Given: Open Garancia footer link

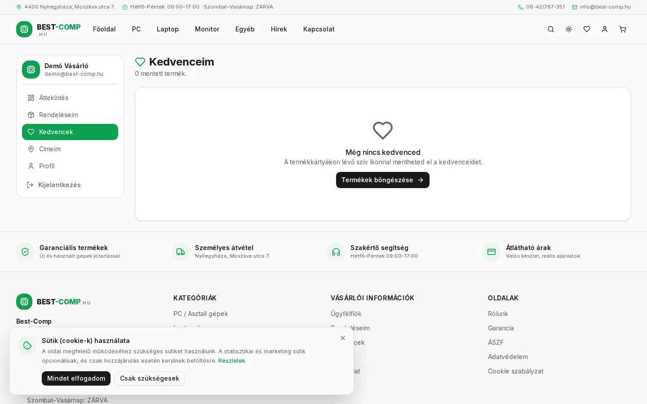Looking at the screenshot, I should coord(501,328).
